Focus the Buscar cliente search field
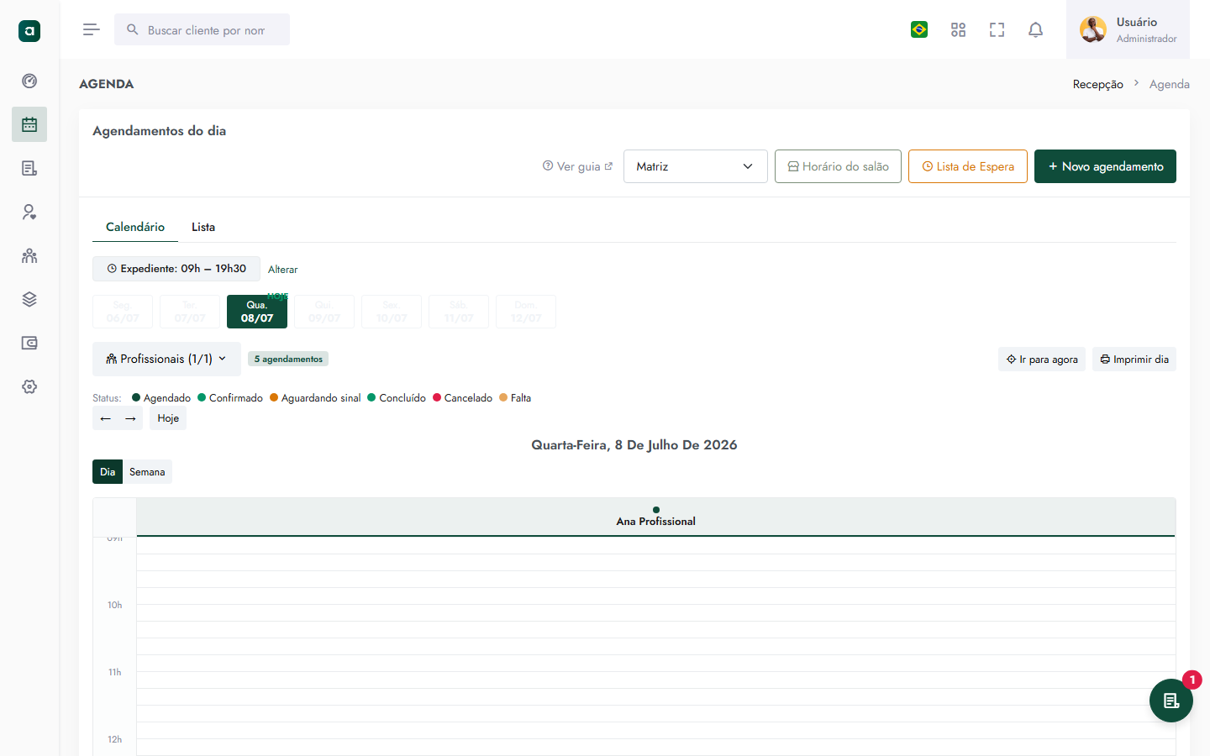The image size is (1210, 756). point(202,29)
